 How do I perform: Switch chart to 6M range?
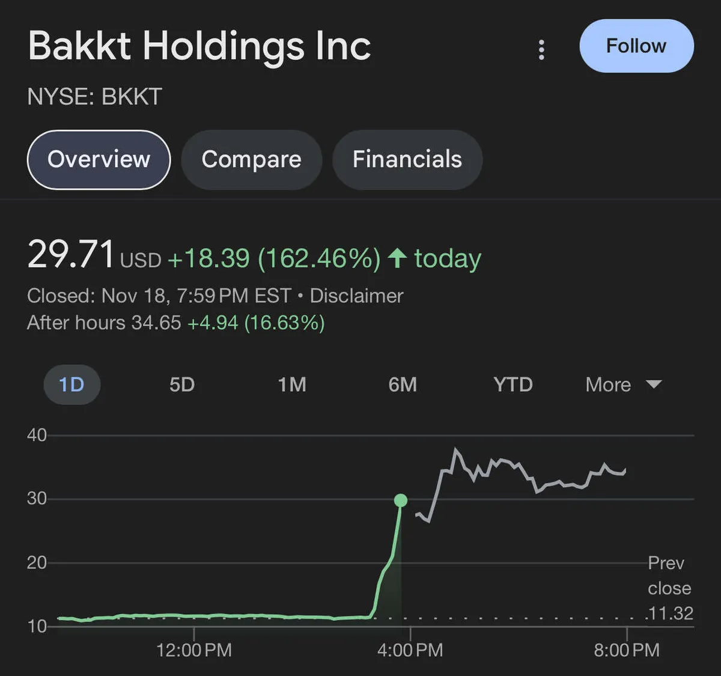point(403,385)
